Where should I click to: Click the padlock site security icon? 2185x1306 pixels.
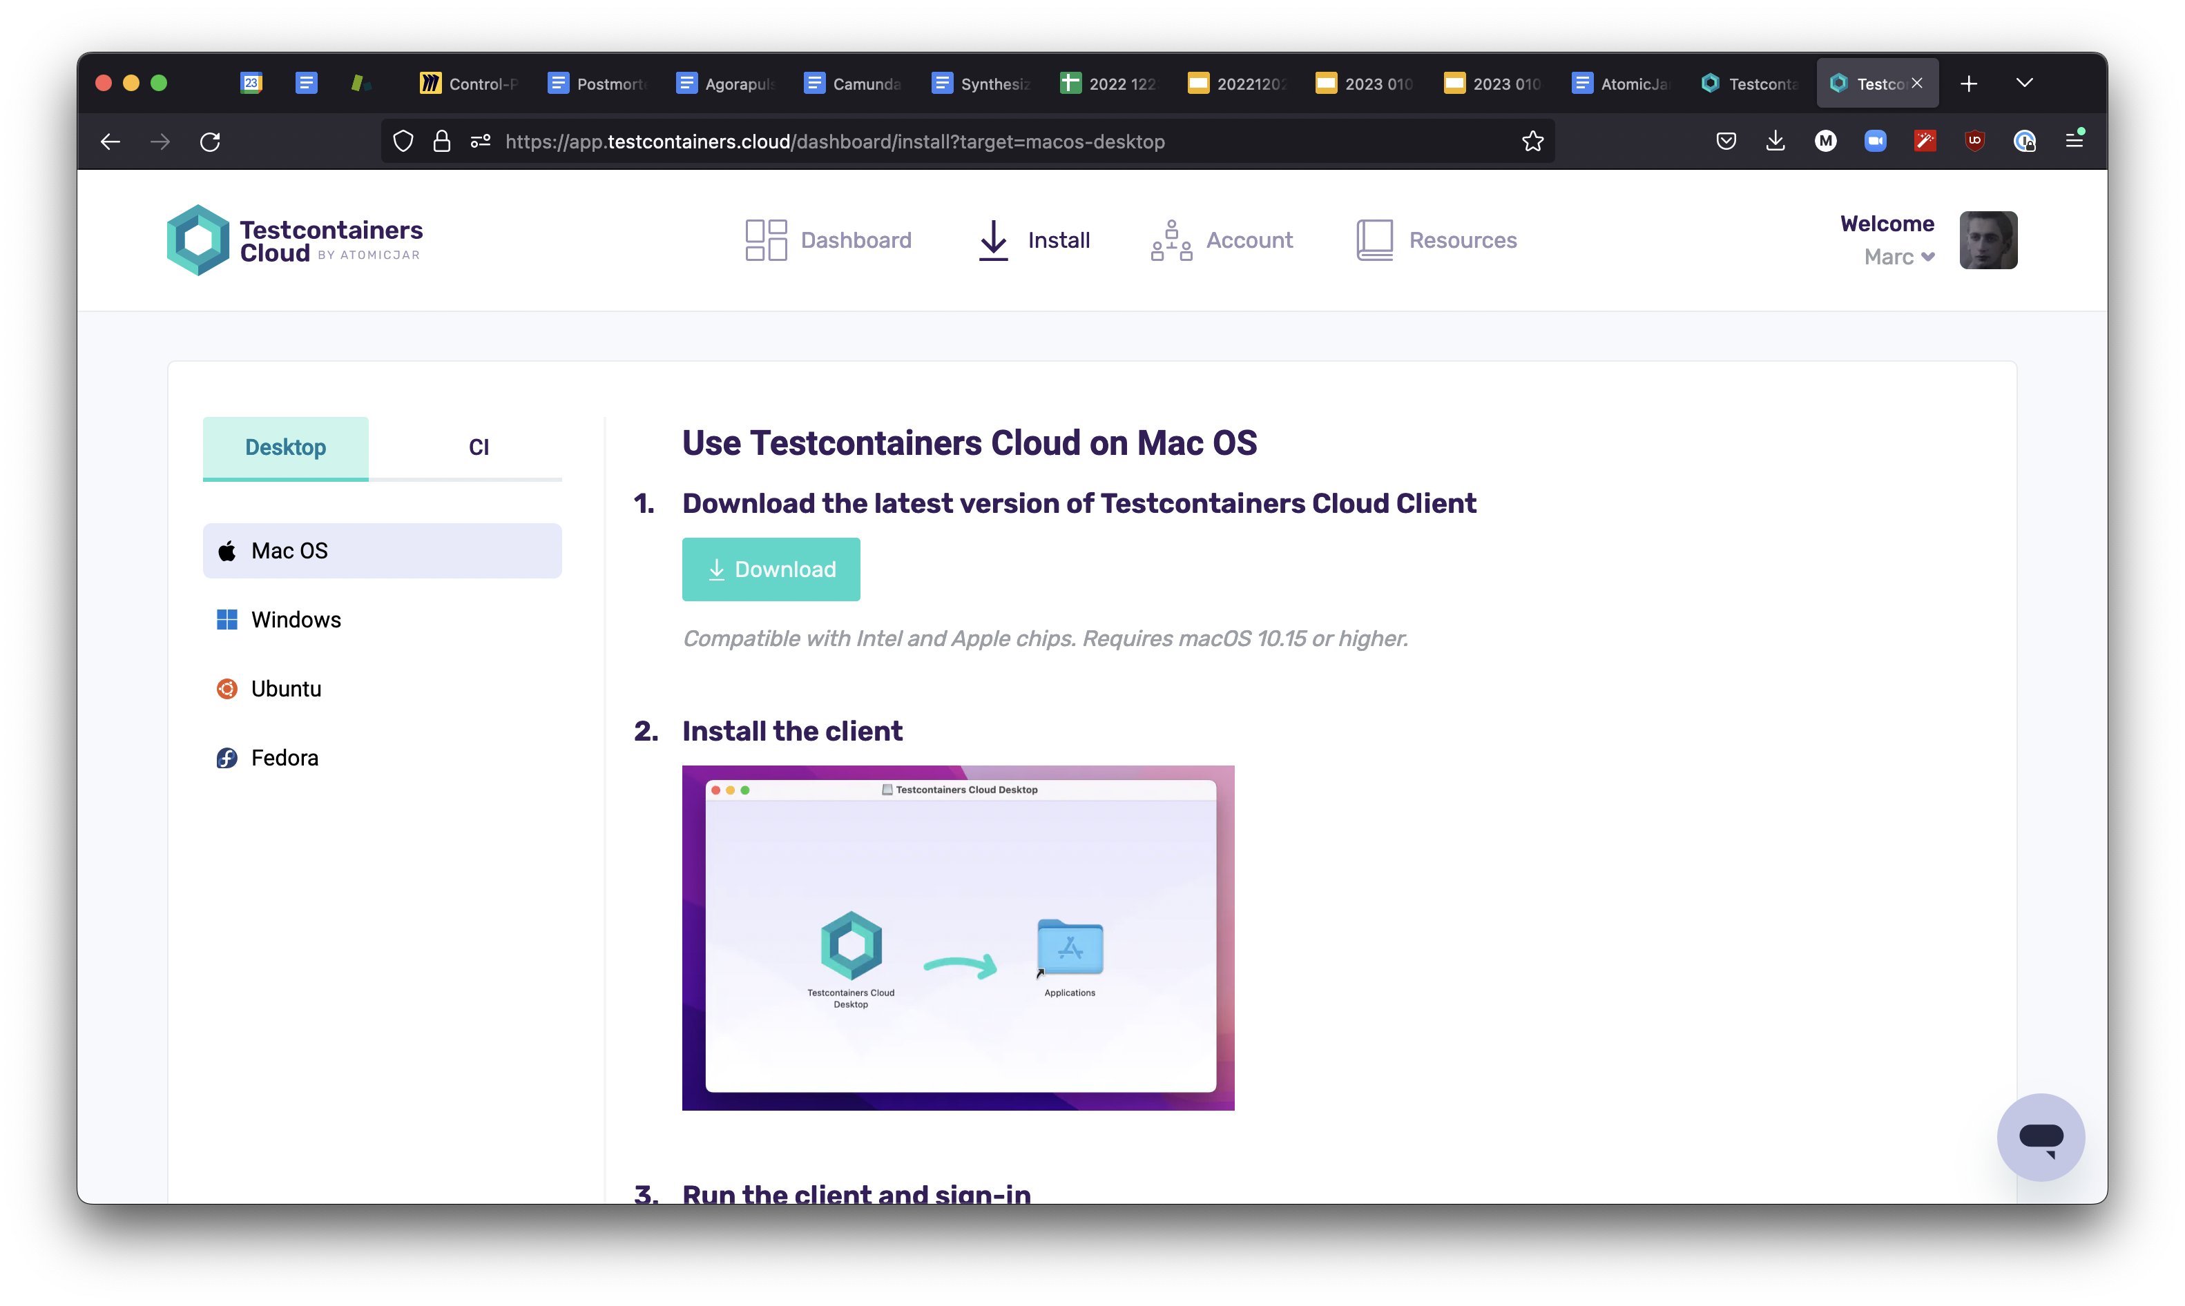[x=442, y=142]
